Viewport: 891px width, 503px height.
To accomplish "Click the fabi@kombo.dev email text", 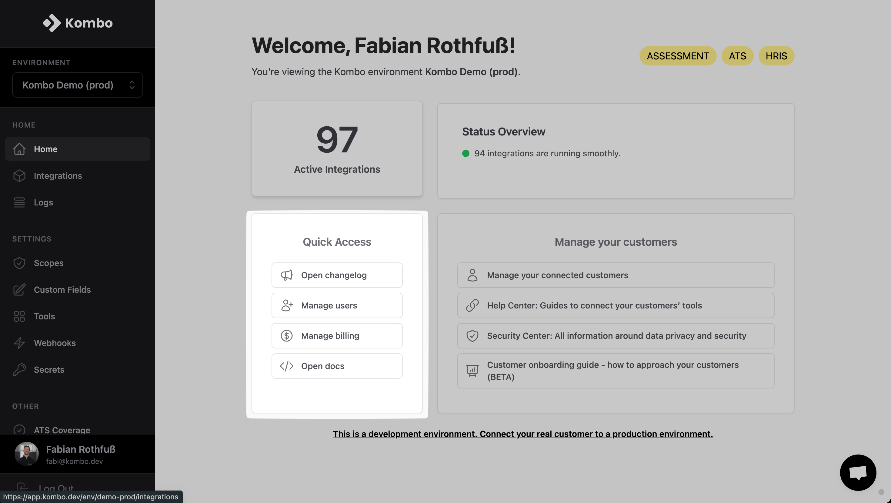I will (x=74, y=461).
